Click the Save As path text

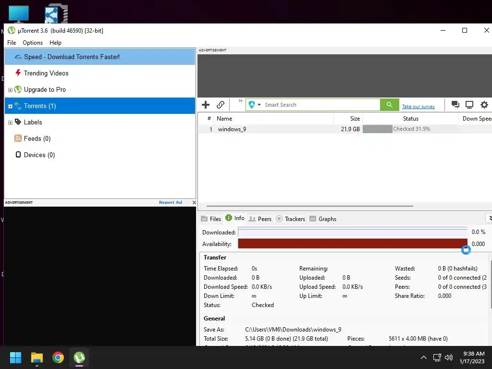[293, 330]
